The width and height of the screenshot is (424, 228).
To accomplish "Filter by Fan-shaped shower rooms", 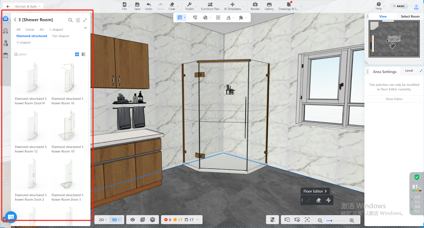I will pos(60,36).
